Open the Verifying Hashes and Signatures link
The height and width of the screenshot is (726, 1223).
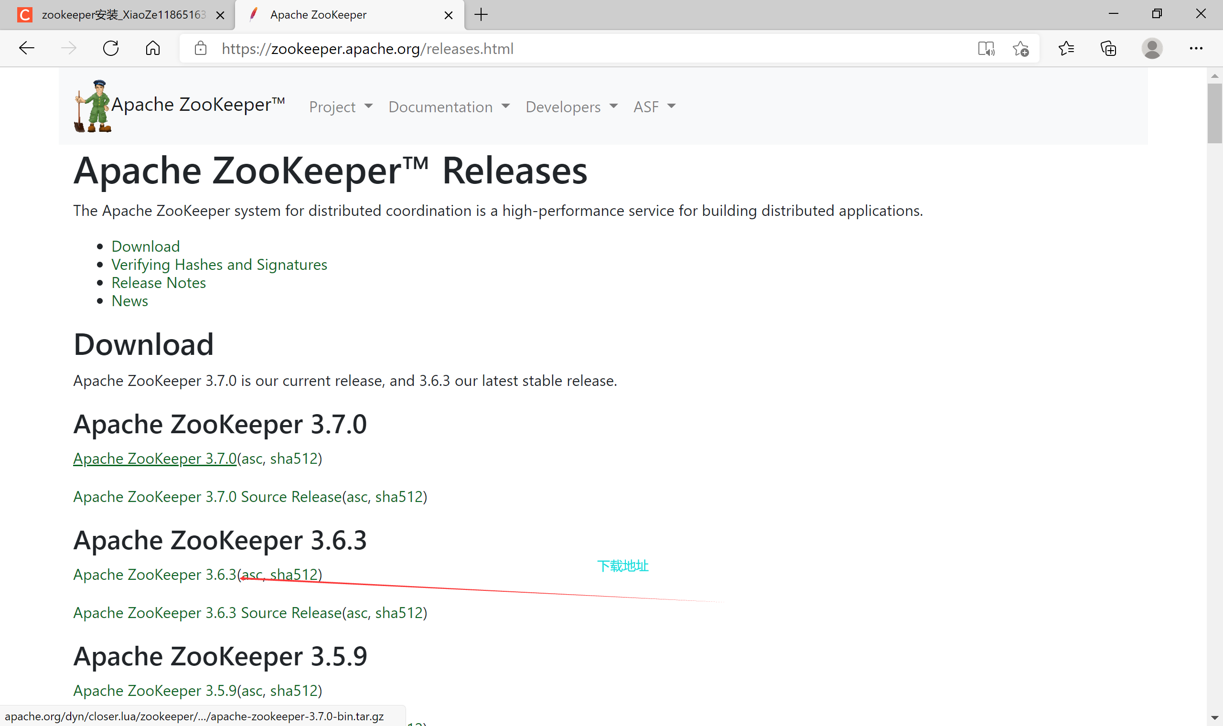tap(219, 265)
